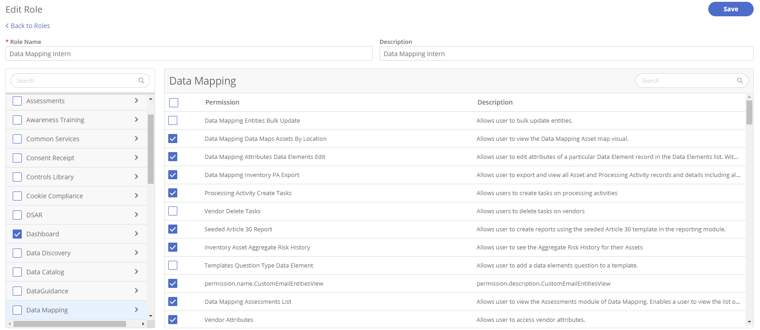Click the back arrow beside Back to Roles

7,26
